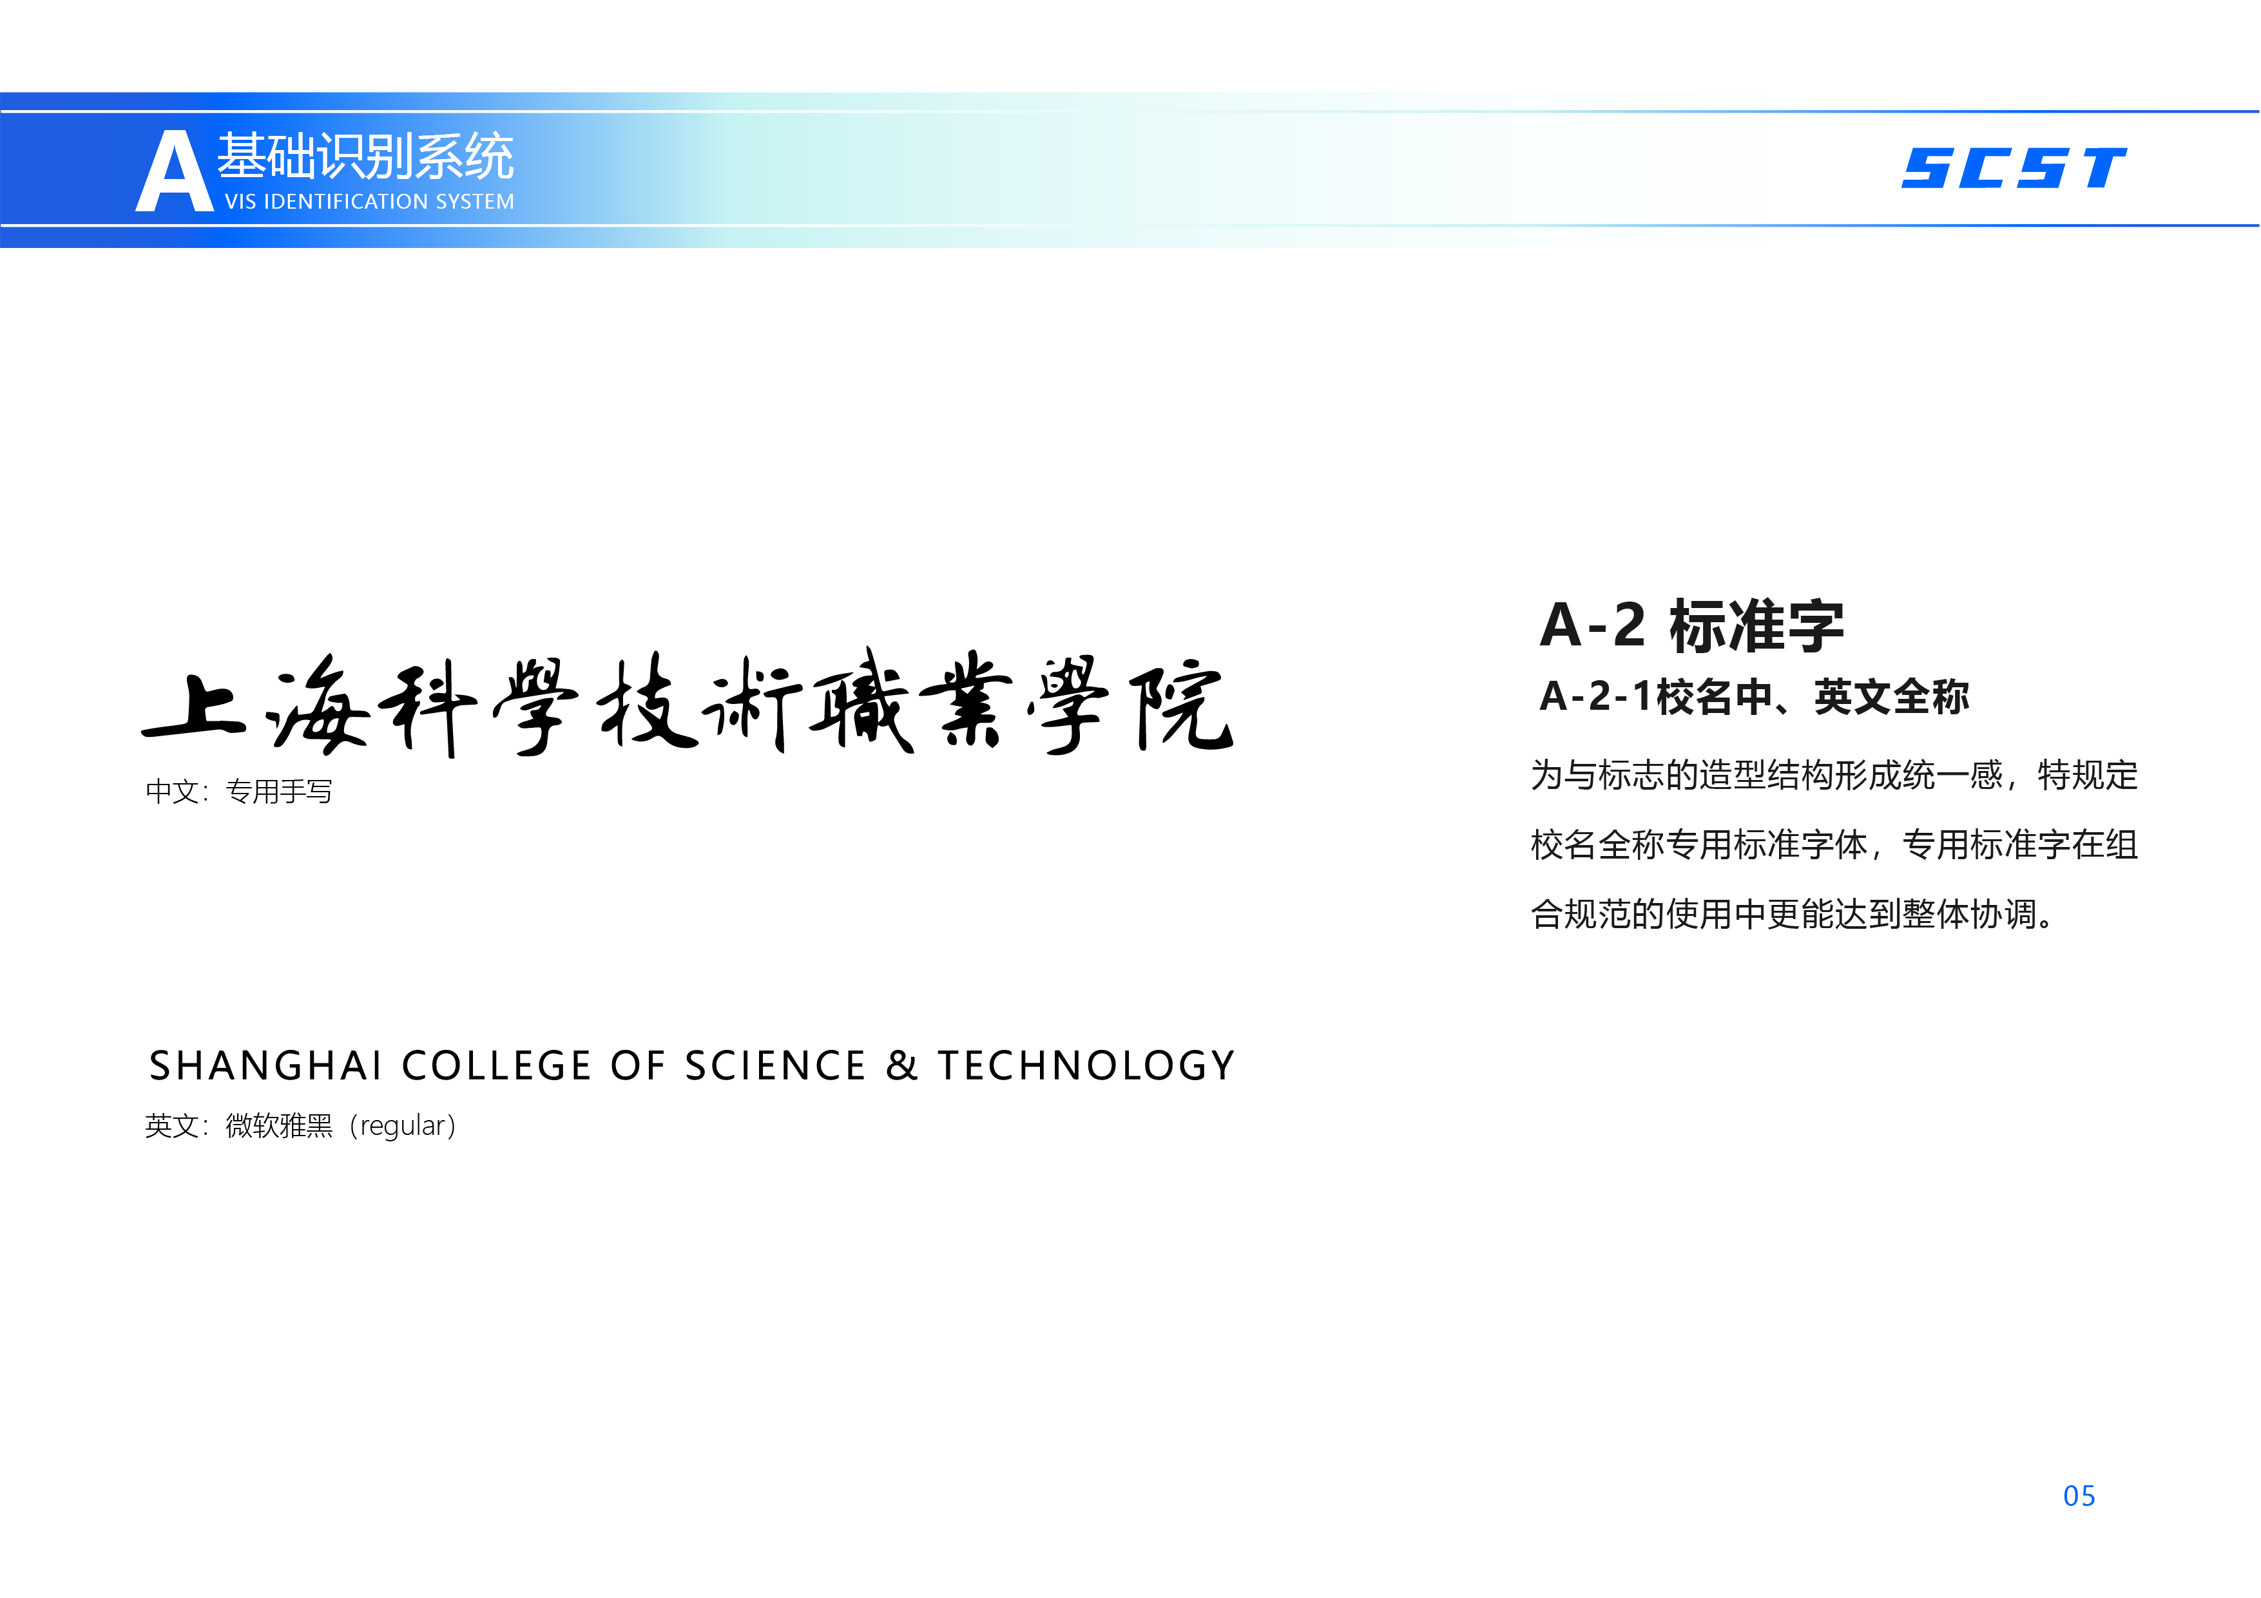Click the line beginning 校名全称专用标准字体
The height and width of the screenshot is (1598, 2261).
tap(1834, 845)
